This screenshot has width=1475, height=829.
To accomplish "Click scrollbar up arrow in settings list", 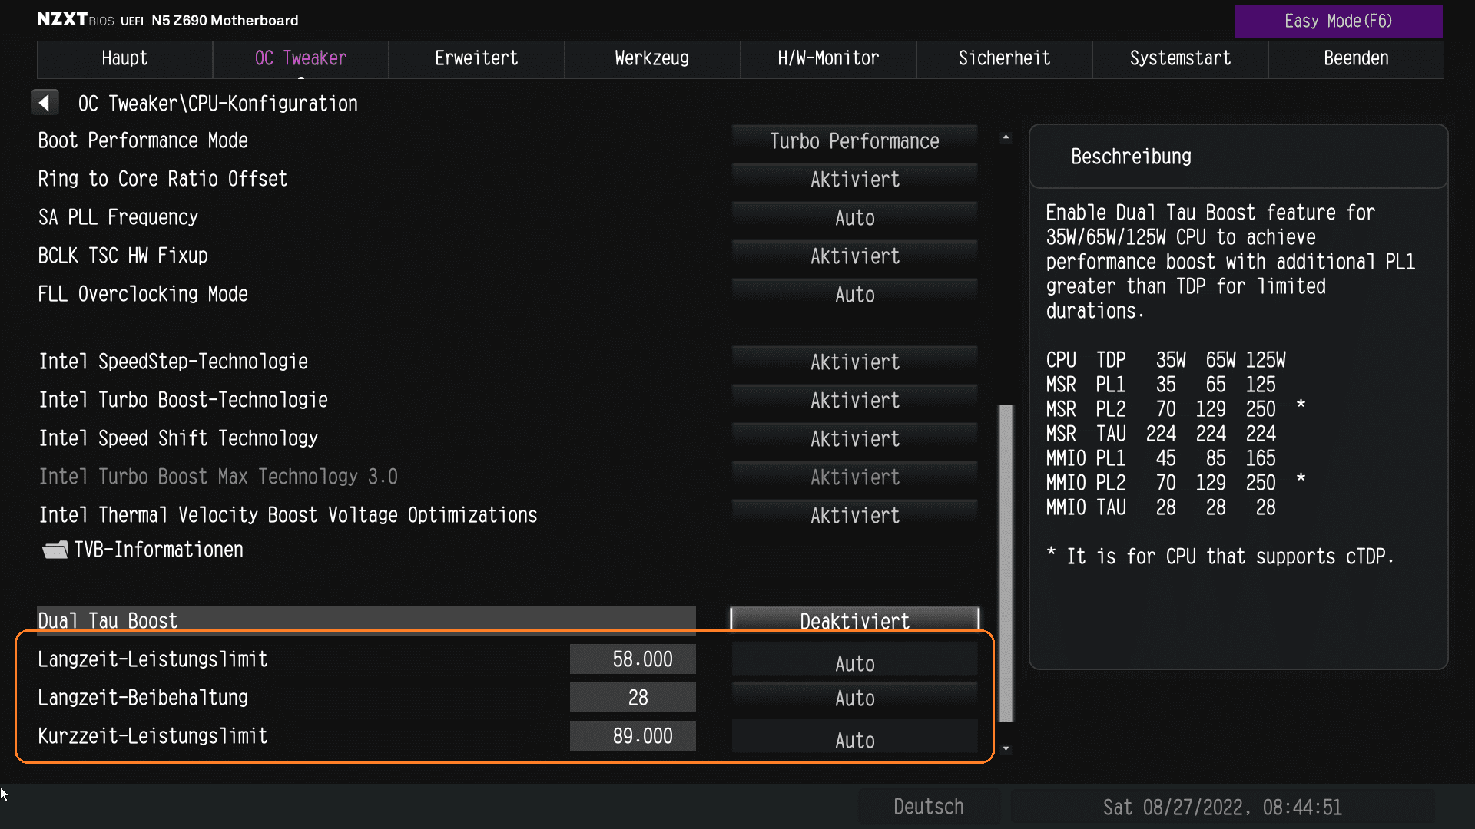I will coord(1006,137).
